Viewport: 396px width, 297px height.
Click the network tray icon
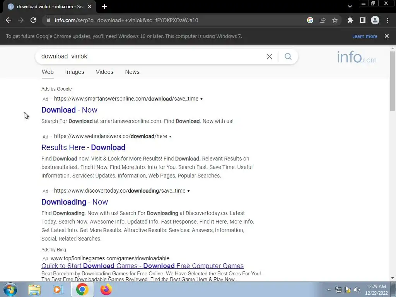338,290
